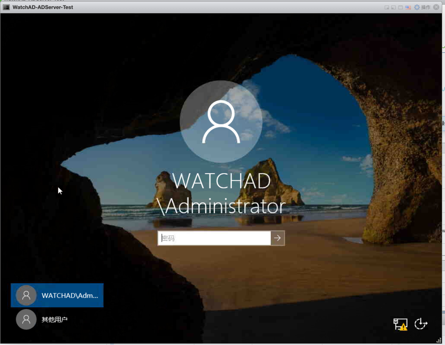Viewport: 445px width, 345px height.
Task: Open the 操作 (Actions) menu
Action: [x=426, y=7]
